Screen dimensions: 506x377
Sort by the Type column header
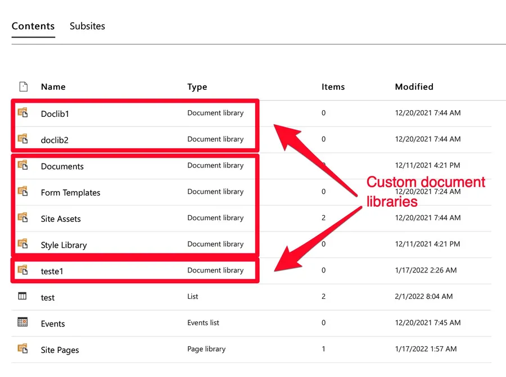[x=197, y=87]
